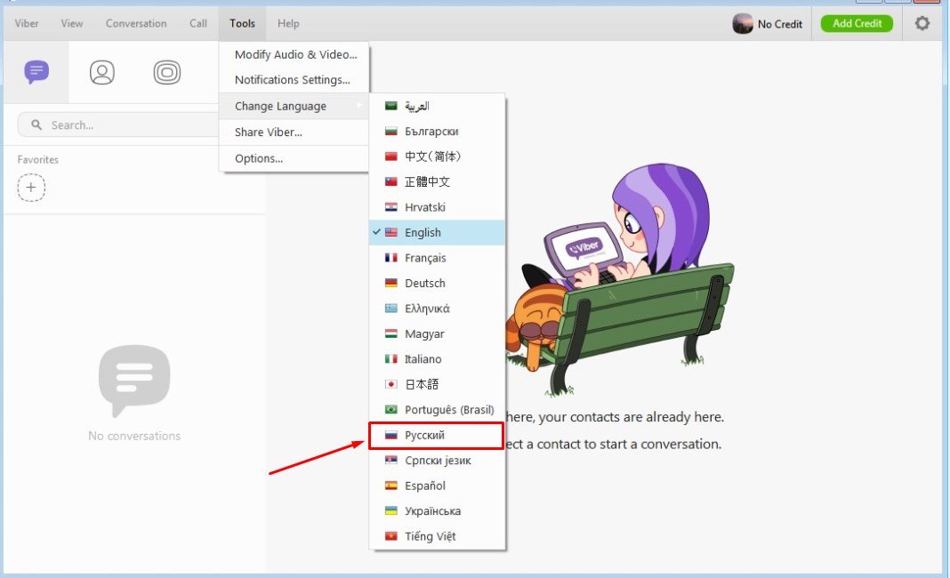
Task: Click Share Viber menu entry
Action: click(269, 132)
